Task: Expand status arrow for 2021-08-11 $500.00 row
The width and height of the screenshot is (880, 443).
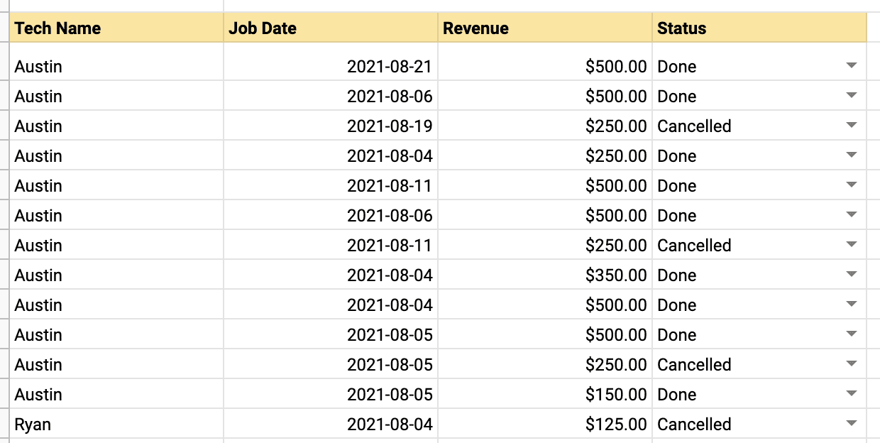Action: point(852,185)
